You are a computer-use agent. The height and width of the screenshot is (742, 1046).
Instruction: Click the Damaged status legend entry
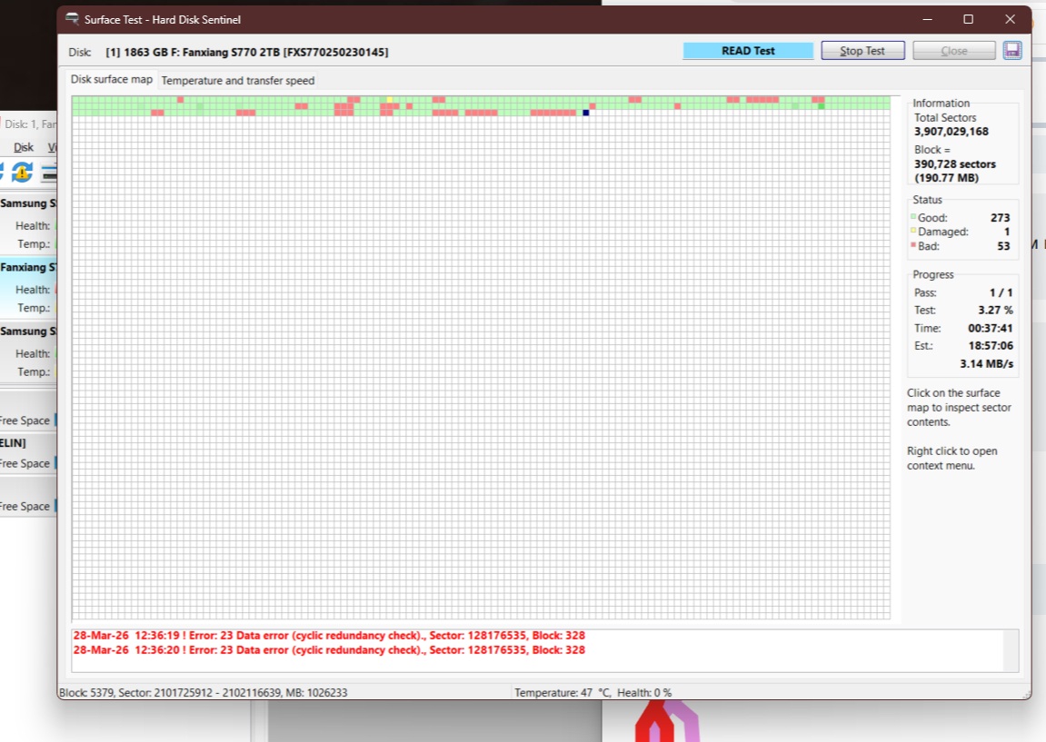(961, 232)
